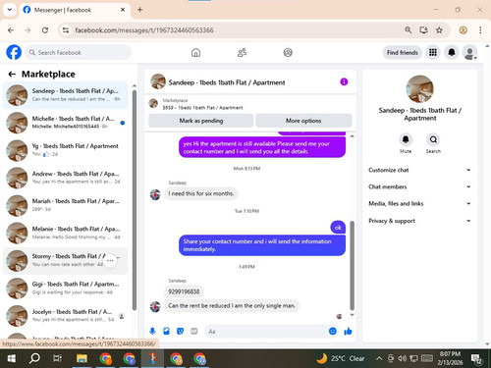This screenshot has height=368, width=491.
Task: Open Chrome three-dot menu
Action: tap(480, 30)
